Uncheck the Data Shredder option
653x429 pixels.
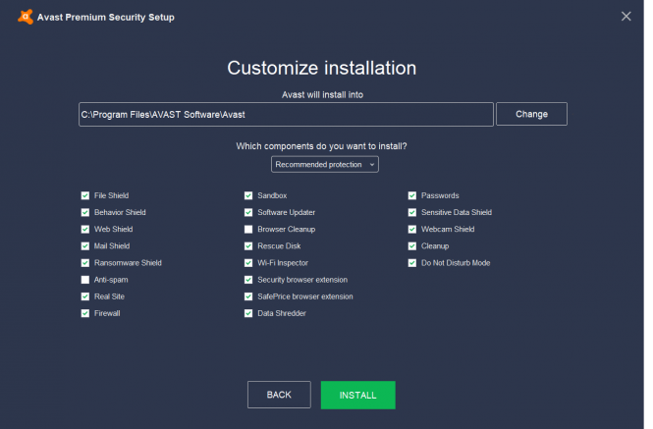(x=248, y=313)
